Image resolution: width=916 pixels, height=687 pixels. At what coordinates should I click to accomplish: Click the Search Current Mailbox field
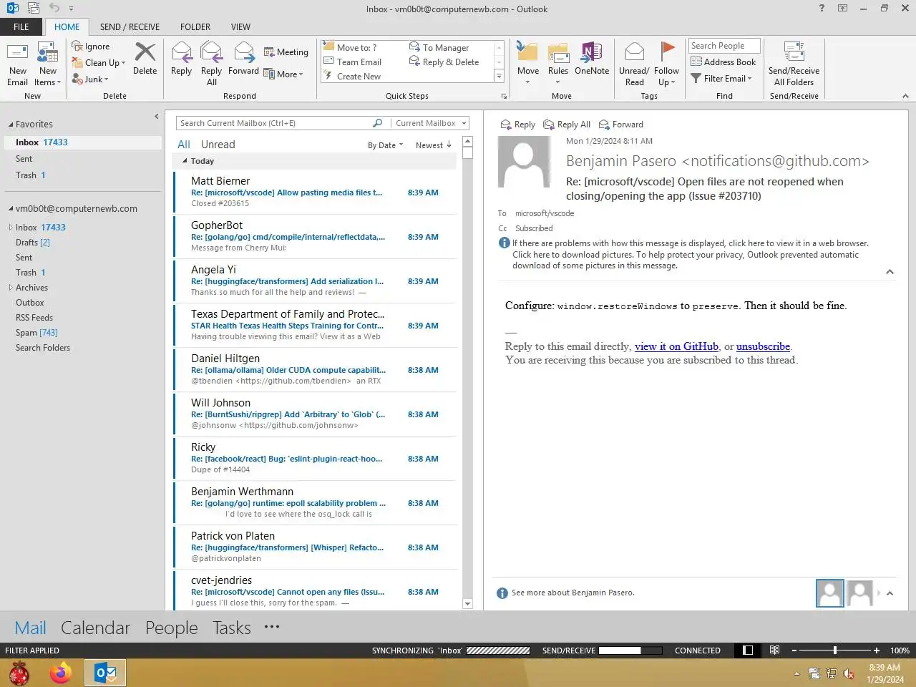[x=275, y=123]
